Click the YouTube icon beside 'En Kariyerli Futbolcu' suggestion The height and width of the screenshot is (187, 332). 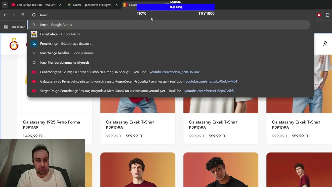click(x=34, y=72)
